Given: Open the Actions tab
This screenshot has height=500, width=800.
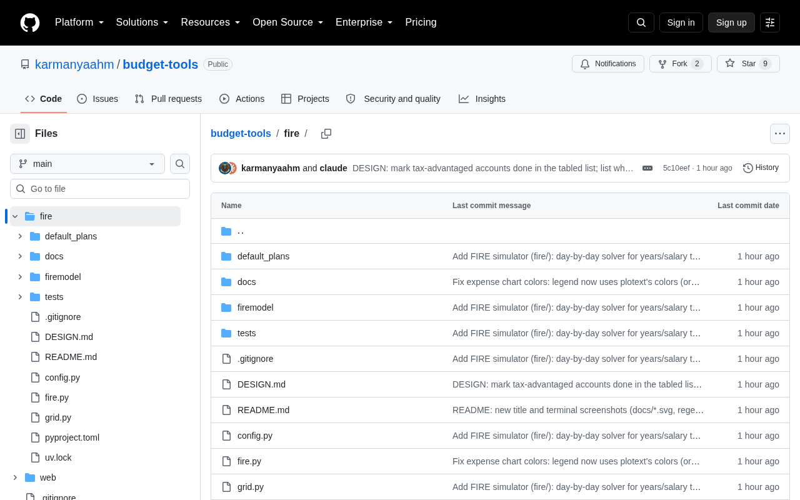Looking at the screenshot, I should [242, 99].
